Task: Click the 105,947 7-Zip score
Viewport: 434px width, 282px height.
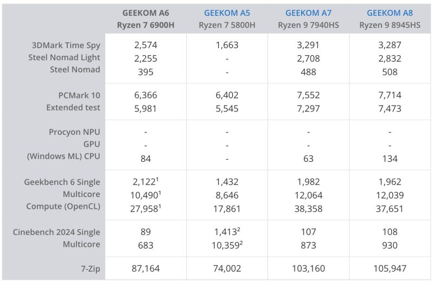Action: 390,267
